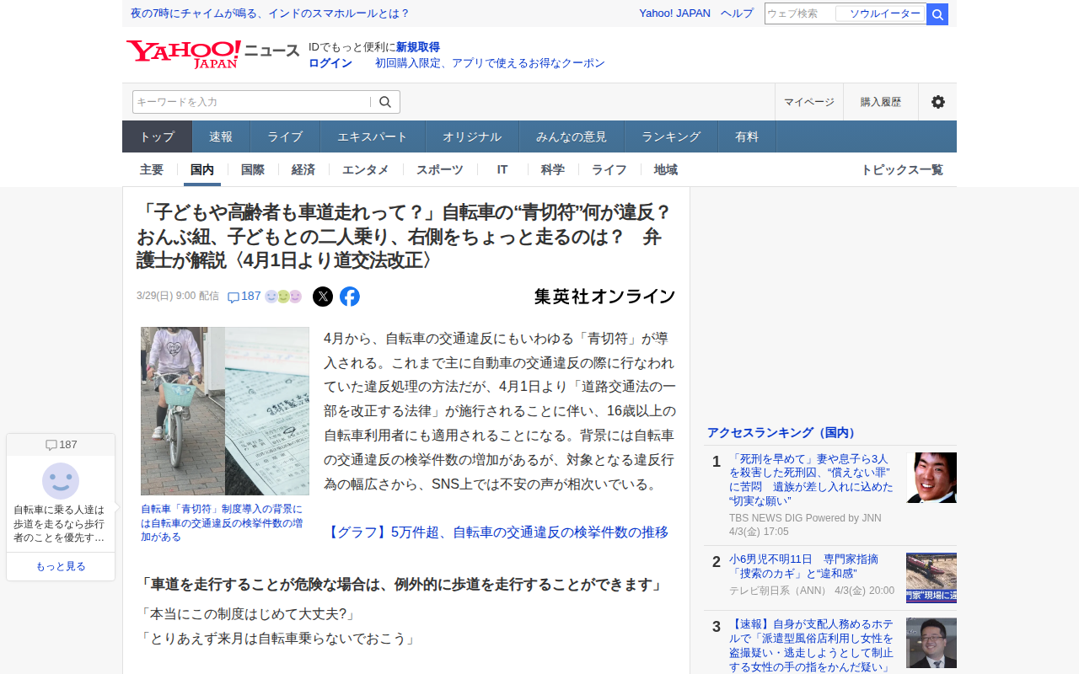Image resolution: width=1079 pixels, height=674 pixels.
Task: Select the IT category
Action: (502, 169)
